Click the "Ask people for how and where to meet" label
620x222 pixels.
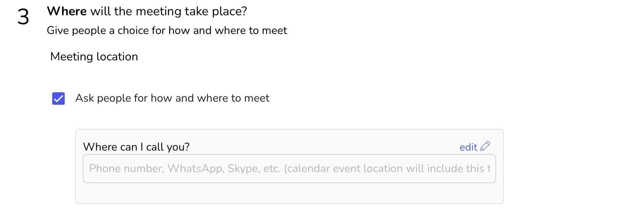pyautogui.click(x=172, y=98)
